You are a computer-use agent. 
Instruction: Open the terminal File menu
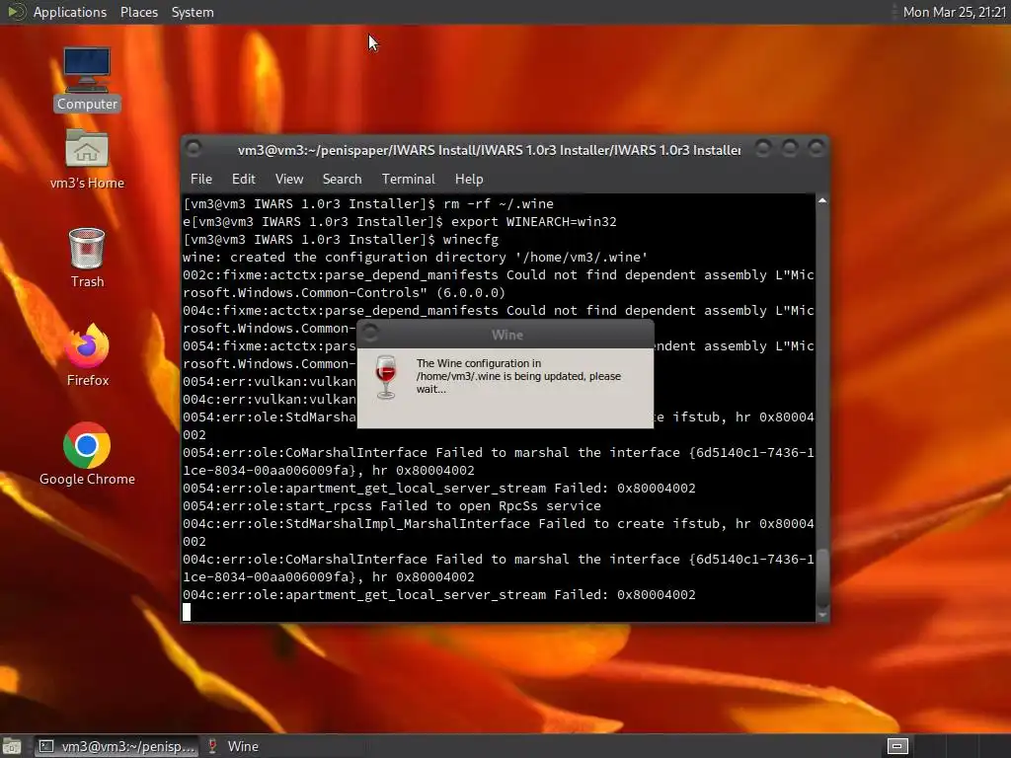pyautogui.click(x=201, y=180)
